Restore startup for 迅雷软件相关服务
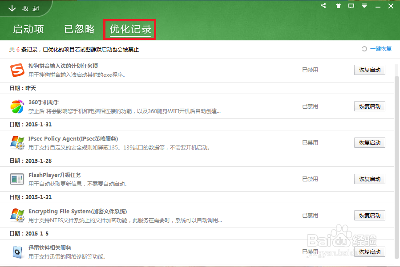This screenshot has width=400, height=267. click(x=370, y=252)
